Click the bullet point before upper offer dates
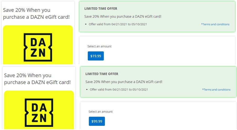 86,24
